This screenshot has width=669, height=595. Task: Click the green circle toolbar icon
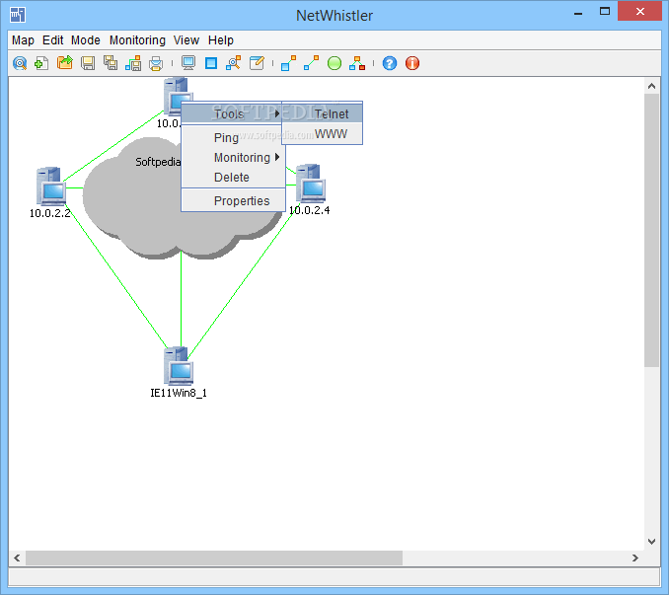(x=334, y=63)
